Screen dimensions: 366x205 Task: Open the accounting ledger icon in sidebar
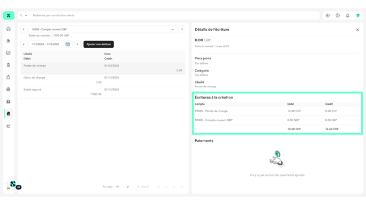[x=9, y=114]
